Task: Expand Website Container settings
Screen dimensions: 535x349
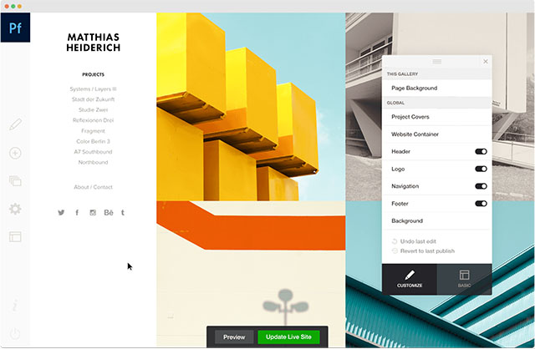Action: coord(436,134)
